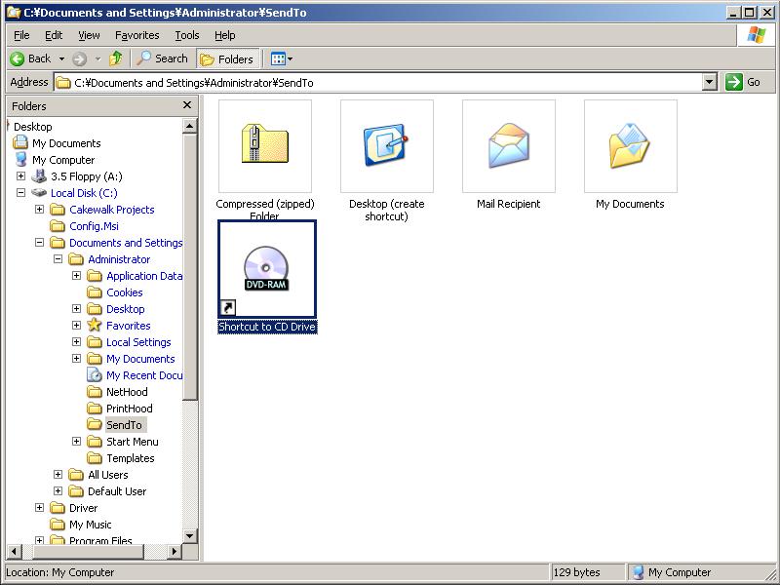This screenshot has width=780, height=585.
Task: Select My Recent Documents in tree
Action: 144,375
